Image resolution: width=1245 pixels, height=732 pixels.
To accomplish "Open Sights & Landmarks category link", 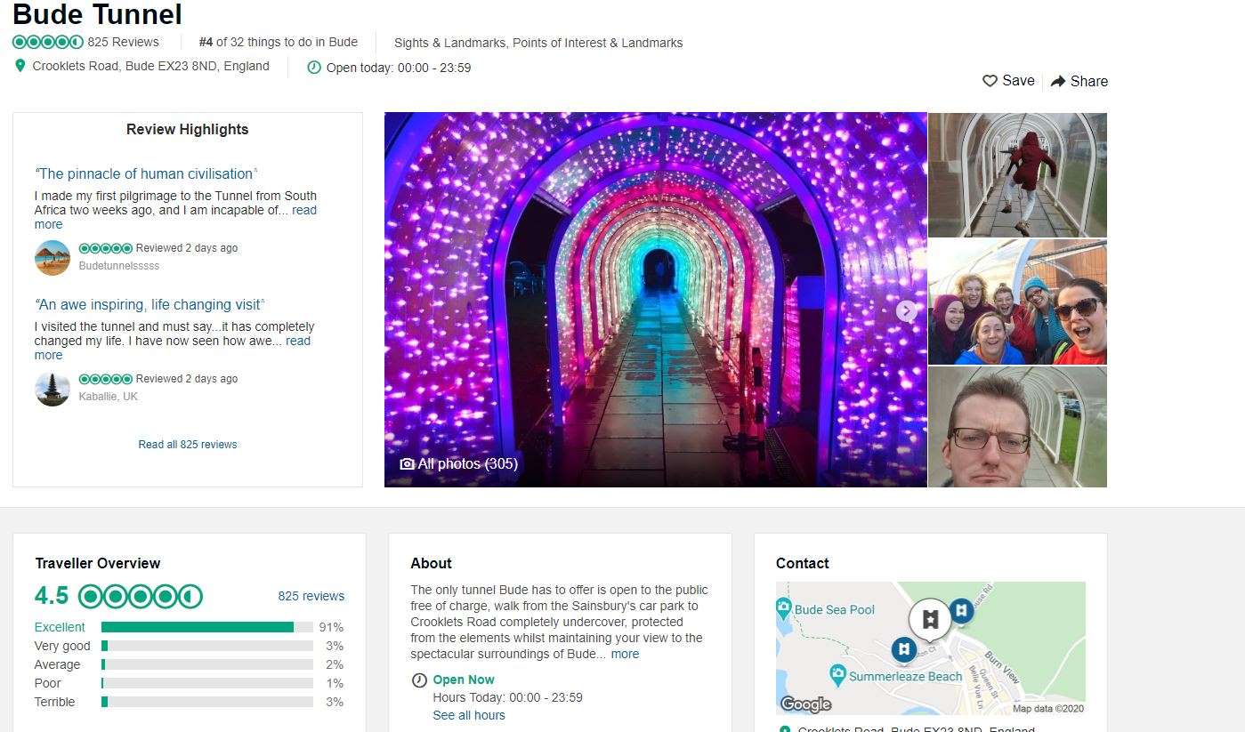I will (450, 43).
